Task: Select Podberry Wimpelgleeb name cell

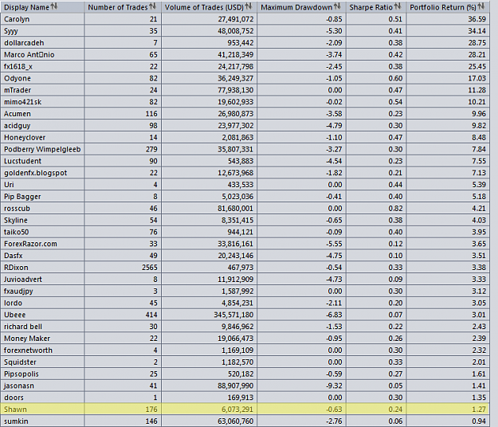Action: 43,149
